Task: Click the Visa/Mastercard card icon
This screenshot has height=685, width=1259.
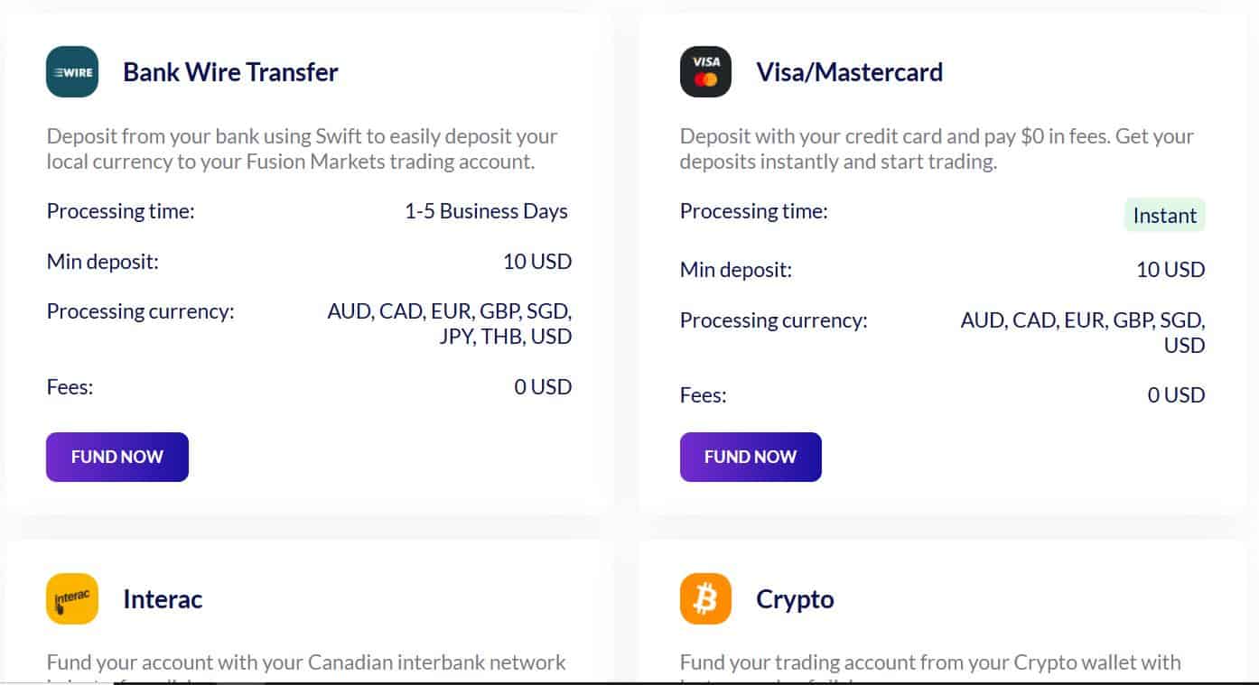Action: click(x=705, y=71)
